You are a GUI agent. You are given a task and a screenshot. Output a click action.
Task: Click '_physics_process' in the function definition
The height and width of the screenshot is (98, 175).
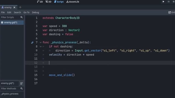coord(63,42)
